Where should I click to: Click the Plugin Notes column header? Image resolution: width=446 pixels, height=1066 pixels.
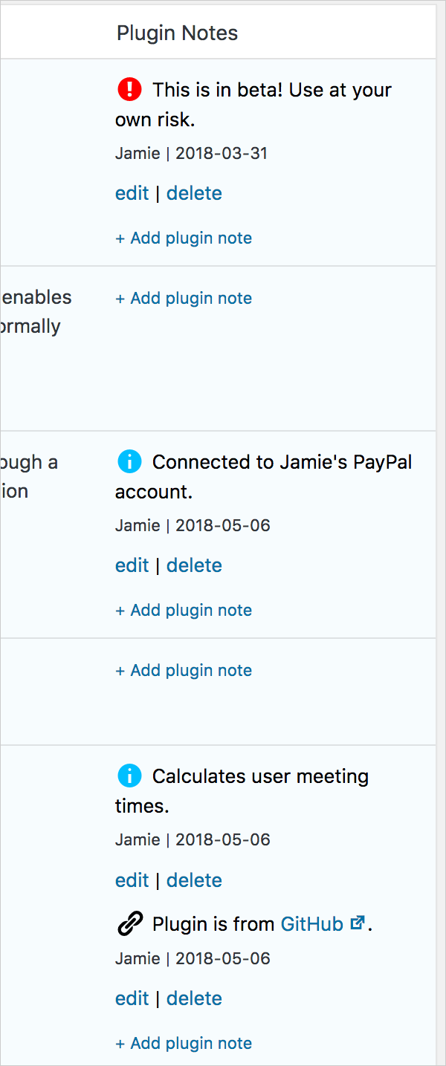tap(177, 33)
